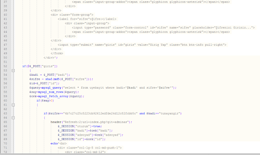The image size is (260, 155).
Task: Click the 'if(@$_POST["giris"])' code line
Action: click(x=40, y=66)
